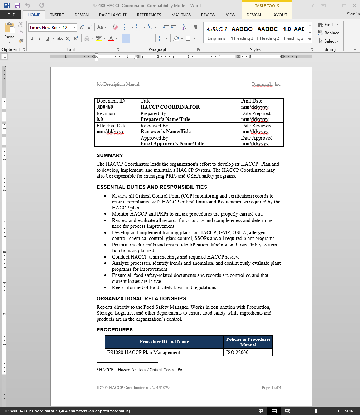Click the Copy icon in Clipboard group
Image resolution: width=360 pixels, height=415 pixels.
click(21, 33)
